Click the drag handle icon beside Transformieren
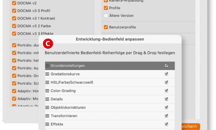Viewport: 216px width, 130px height. tap(47, 116)
